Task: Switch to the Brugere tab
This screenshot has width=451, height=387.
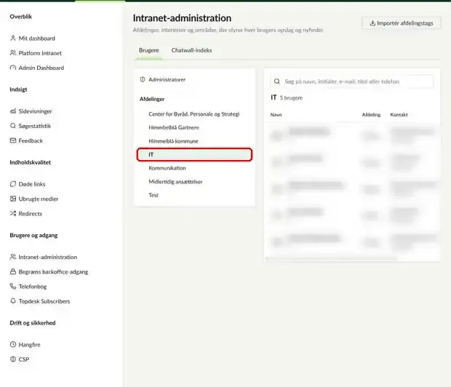Action: (x=148, y=50)
